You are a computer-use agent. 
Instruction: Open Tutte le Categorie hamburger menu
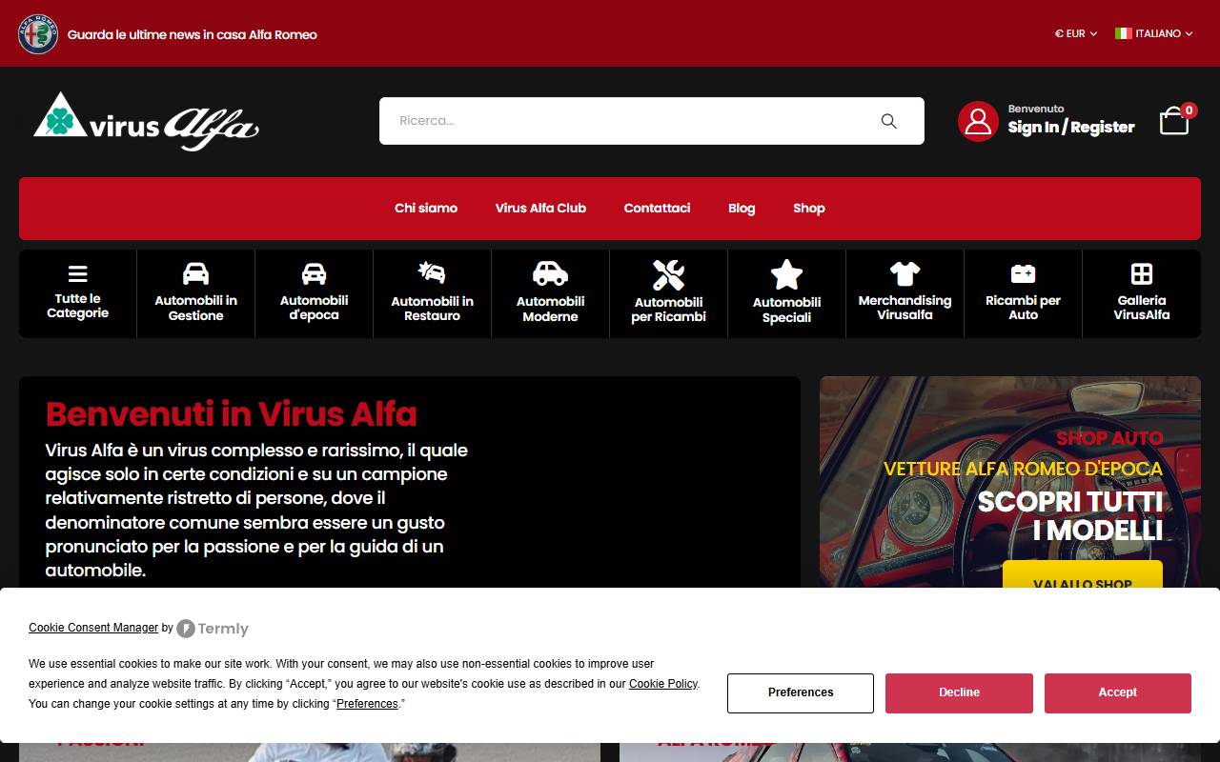point(78,273)
